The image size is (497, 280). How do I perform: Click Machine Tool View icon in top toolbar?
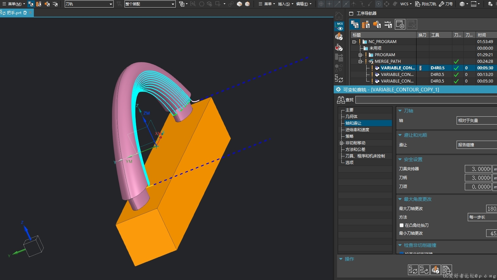[39, 4]
